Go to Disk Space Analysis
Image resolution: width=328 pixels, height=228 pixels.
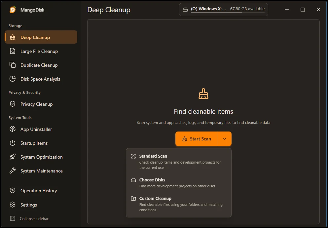[40, 79]
